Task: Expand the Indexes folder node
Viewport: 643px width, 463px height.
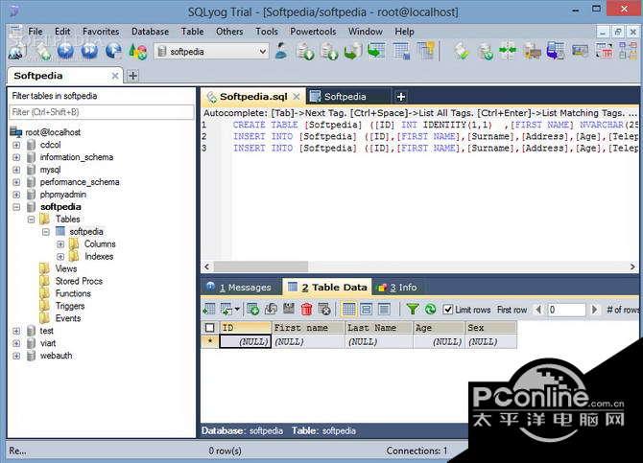Action: click(x=60, y=257)
